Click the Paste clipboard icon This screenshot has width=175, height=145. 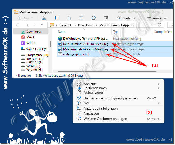pyautogui.click(x=69, y=18)
